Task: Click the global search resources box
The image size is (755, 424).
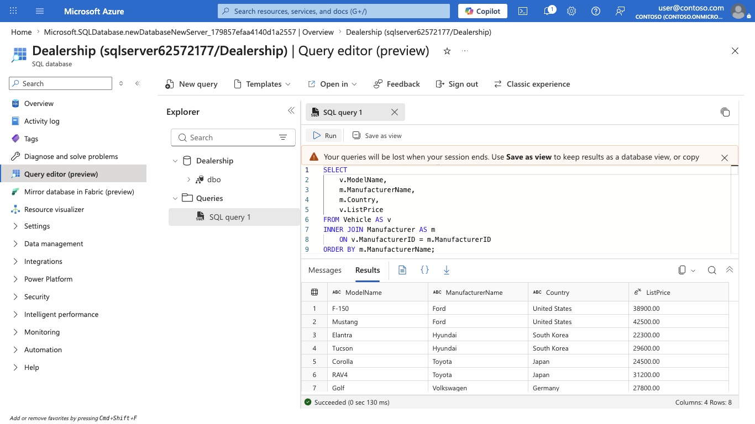Action: pyautogui.click(x=334, y=11)
